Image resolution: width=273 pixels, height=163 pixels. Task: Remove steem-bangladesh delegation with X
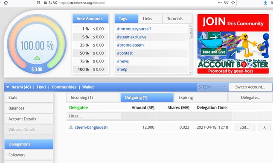pyautogui.click(x=264, y=127)
